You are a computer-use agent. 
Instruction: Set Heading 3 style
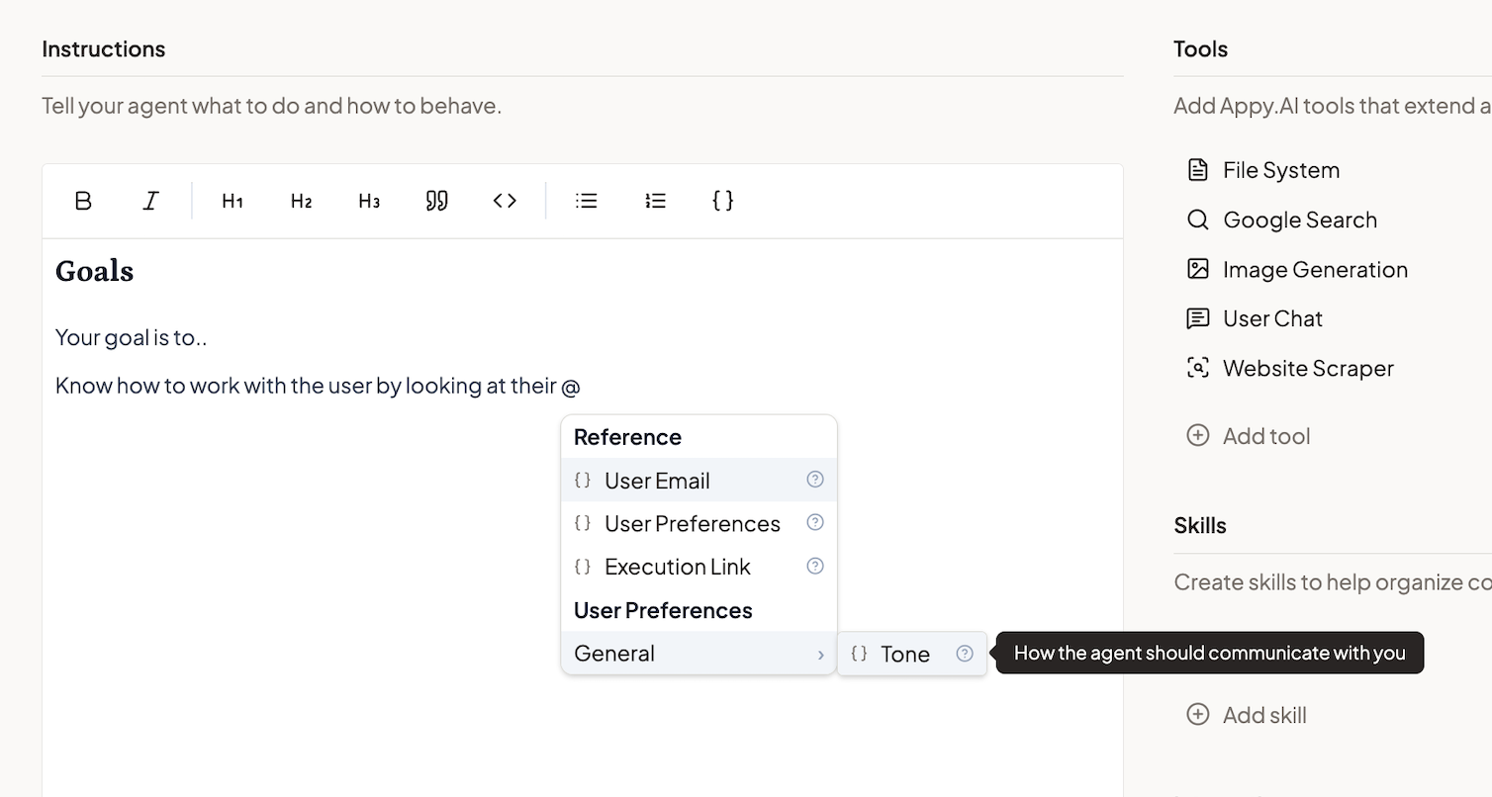(369, 201)
